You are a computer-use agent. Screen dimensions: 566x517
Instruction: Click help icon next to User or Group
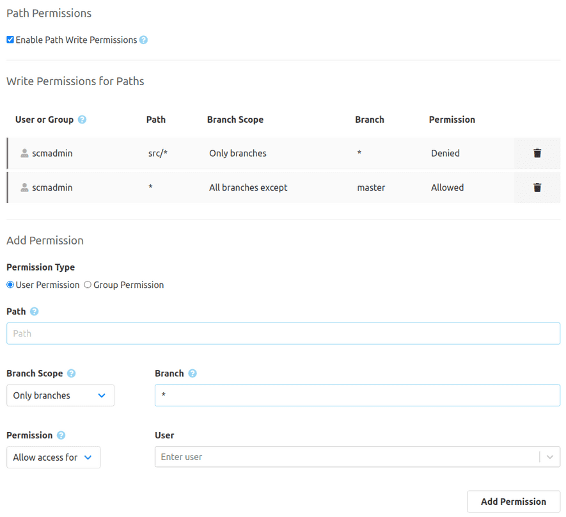pyautogui.click(x=82, y=120)
